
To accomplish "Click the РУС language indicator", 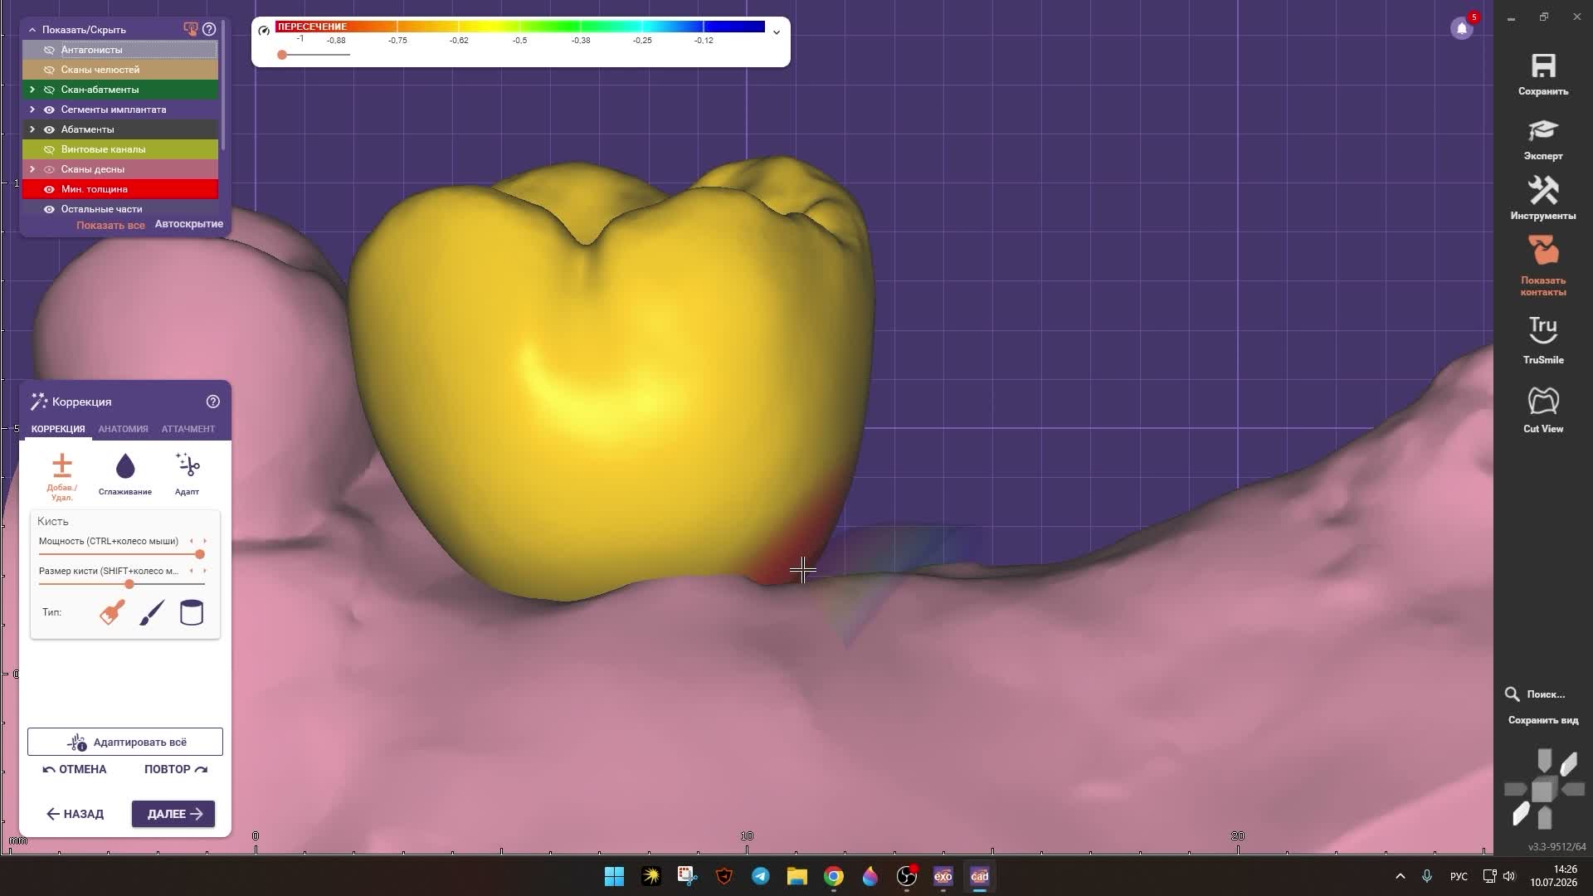I will point(1459,876).
